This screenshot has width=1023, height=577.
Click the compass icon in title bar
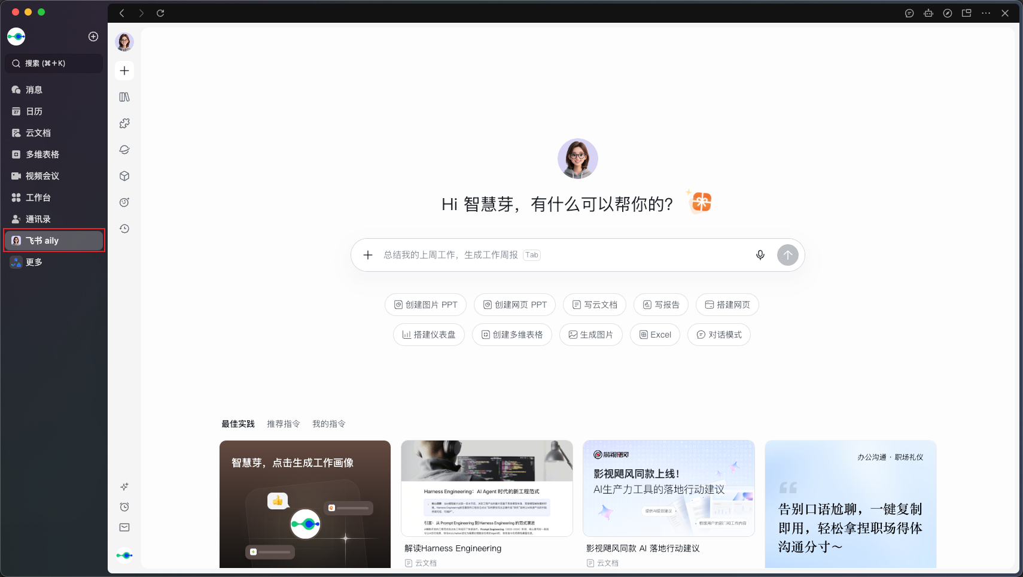click(x=948, y=13)
